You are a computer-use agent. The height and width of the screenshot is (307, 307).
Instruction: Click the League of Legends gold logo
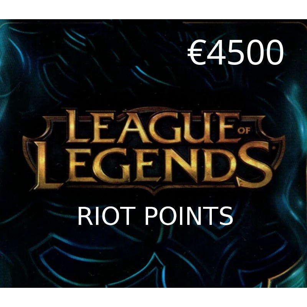pyautogui.click(x=154, y=151)
